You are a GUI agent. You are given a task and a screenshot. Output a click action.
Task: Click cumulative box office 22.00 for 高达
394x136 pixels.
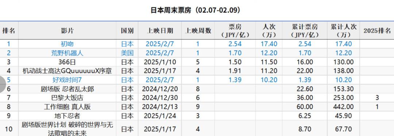(x=305, y=71)
